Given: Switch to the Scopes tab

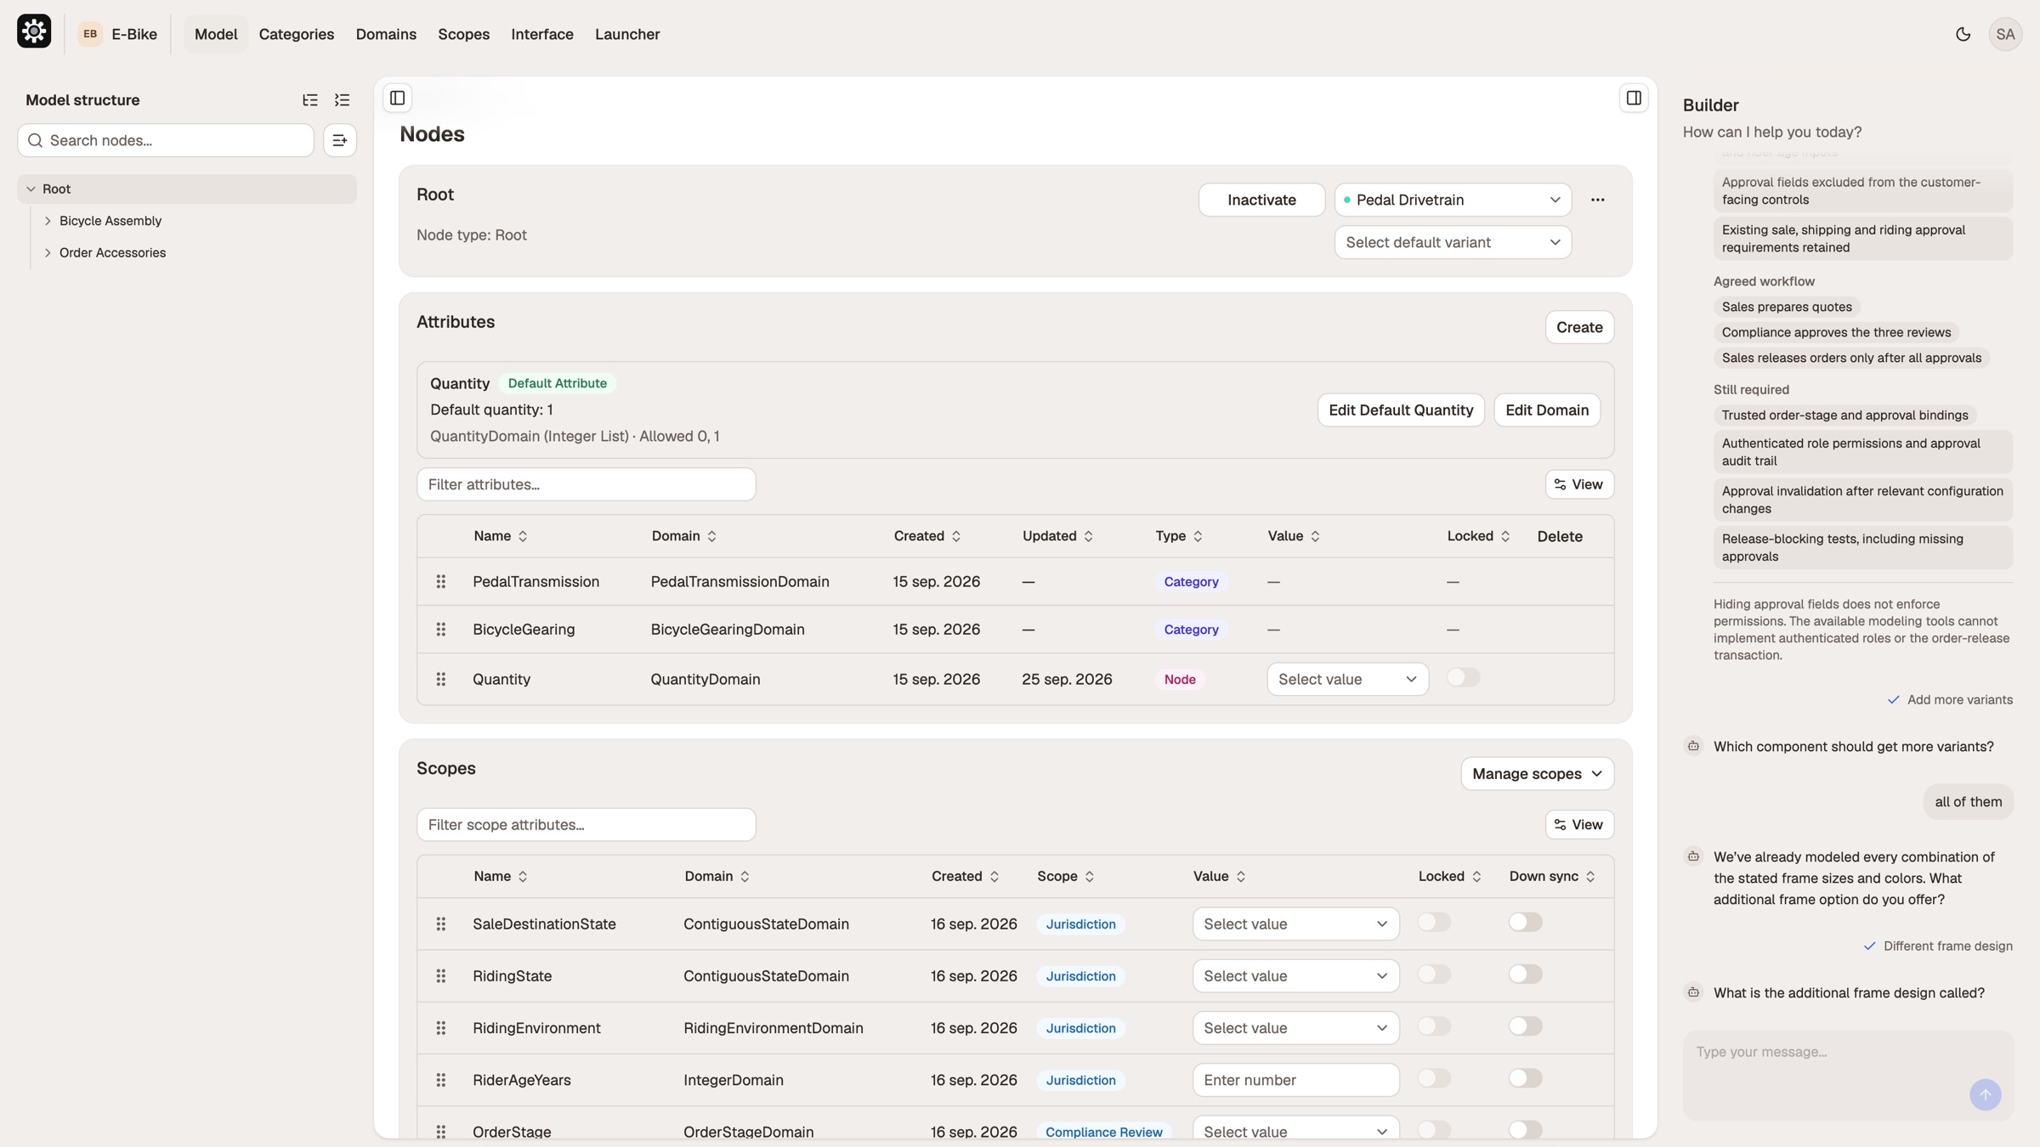Looking at the screenshot, I should [x=463, y=34].
